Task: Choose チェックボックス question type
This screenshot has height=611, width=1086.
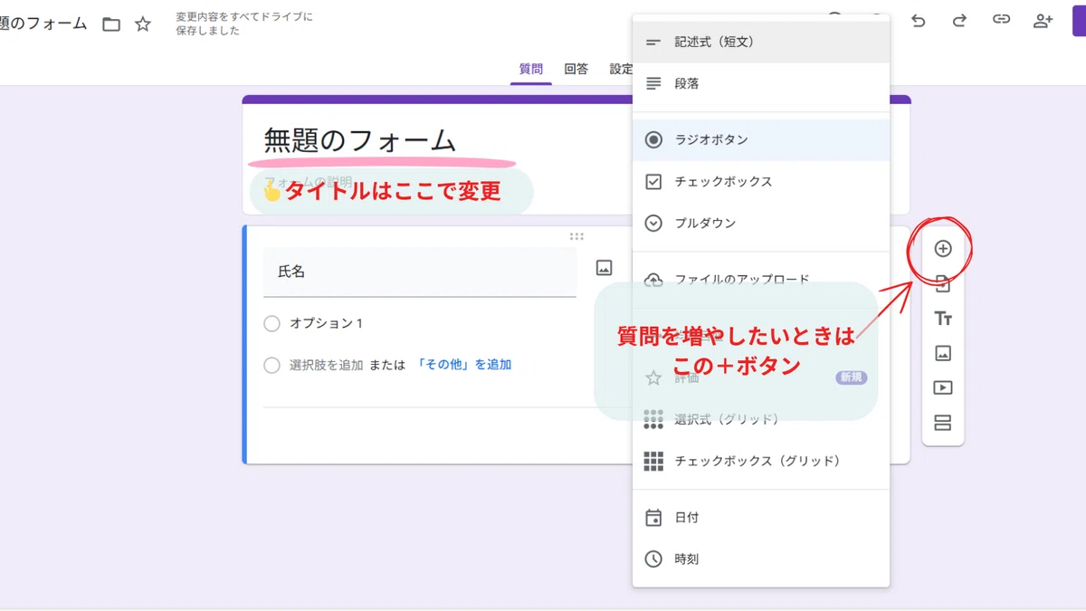Action: (761, 182)
